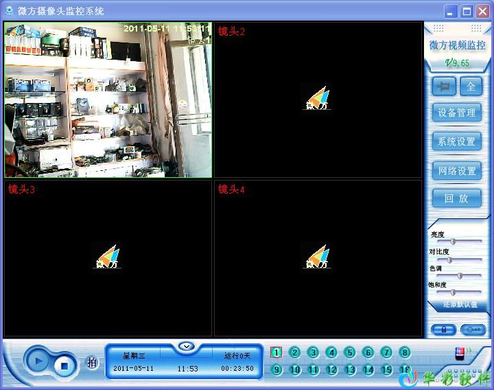Viewport: 494px width, 390px height.
Task: Open 系统设置 system settings
Action: [457, 141]
